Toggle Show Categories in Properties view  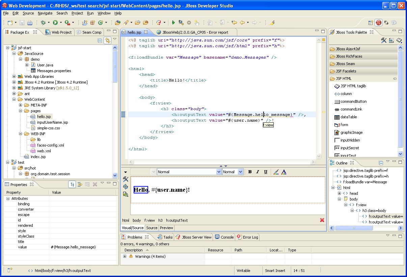coord(72,184)
